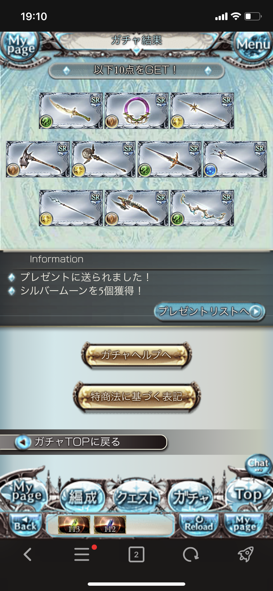
Task: Select the scythe-like axe SR thumbnail
Action: (38, 159)
